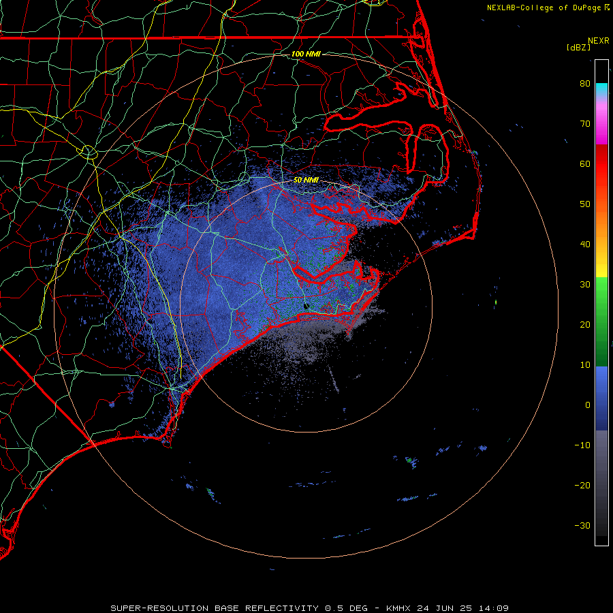The width and height of the screenshot is (613, 613).
Task: Click the 50 NMI range ring label
Action: 306,180
